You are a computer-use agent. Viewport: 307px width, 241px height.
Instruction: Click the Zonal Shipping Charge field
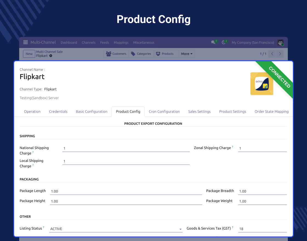(262, 148)
